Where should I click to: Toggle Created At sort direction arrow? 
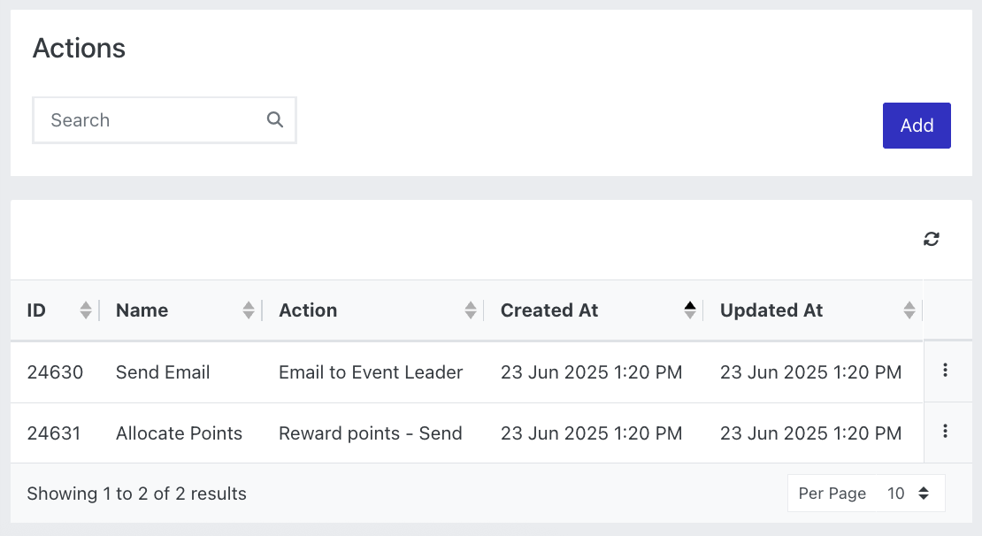pyautogui.click(x=690, y=310)
